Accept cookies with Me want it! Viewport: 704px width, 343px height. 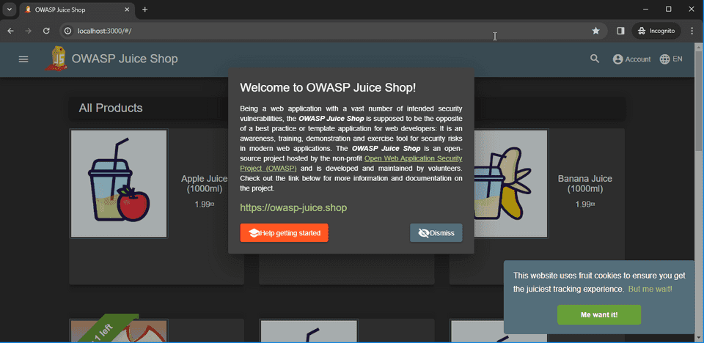tap(599, 314)
